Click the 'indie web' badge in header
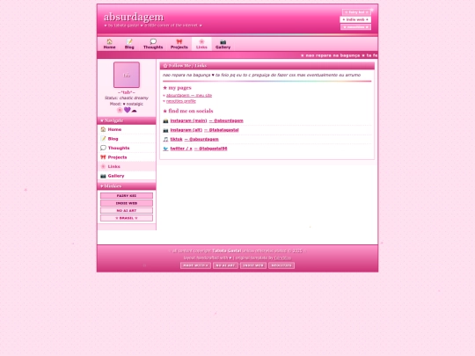The height and width of the screenshot is (356, 475). click(x=355, y=19)
